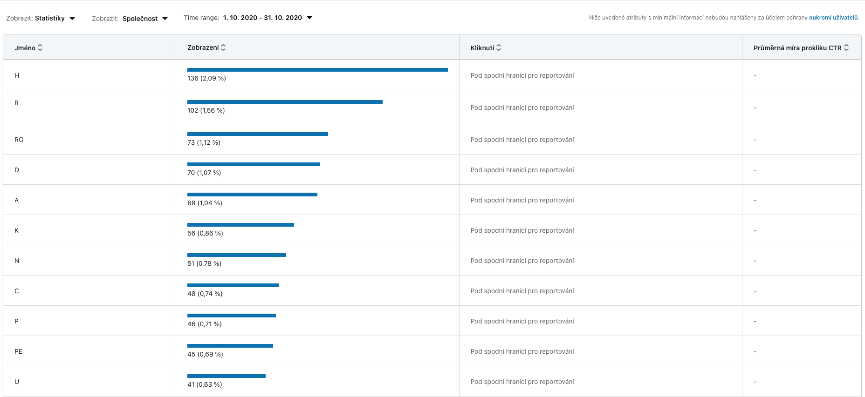This screenshot has width=865, height=397.
Task: Click the Kliknutí cell in row K
Action: tap(522, 230)
